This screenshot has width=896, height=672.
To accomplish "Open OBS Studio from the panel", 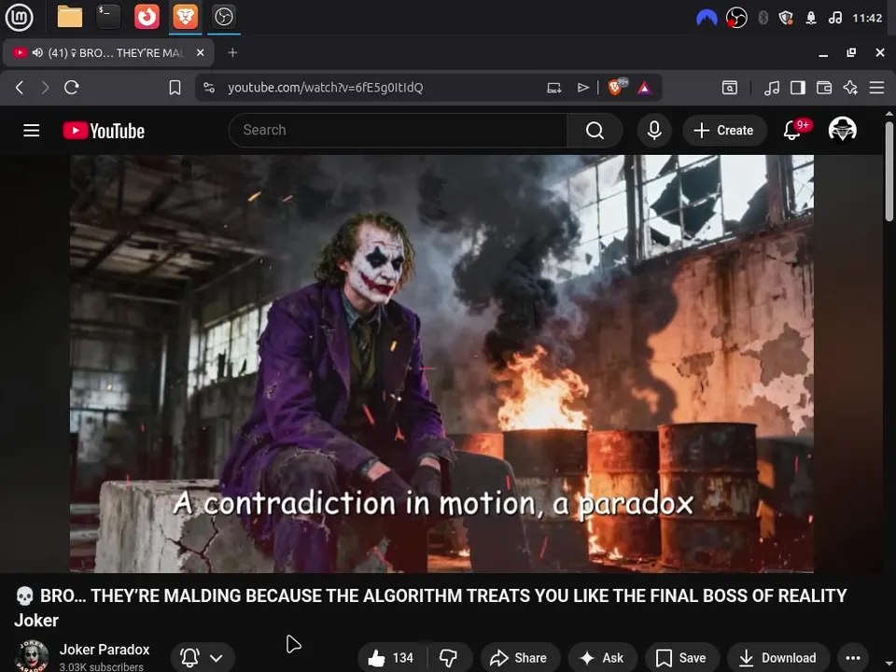I will (223, 17).
